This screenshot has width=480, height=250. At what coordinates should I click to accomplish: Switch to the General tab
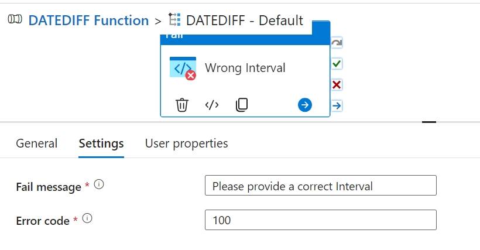(x=36, y=143)
